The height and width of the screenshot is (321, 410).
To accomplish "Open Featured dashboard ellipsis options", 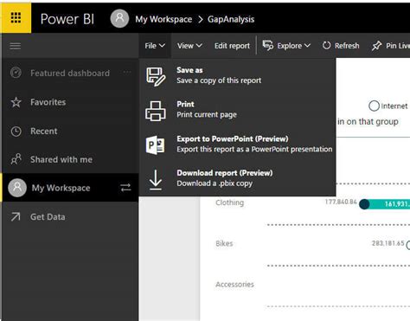I will (x=127, y=72).
